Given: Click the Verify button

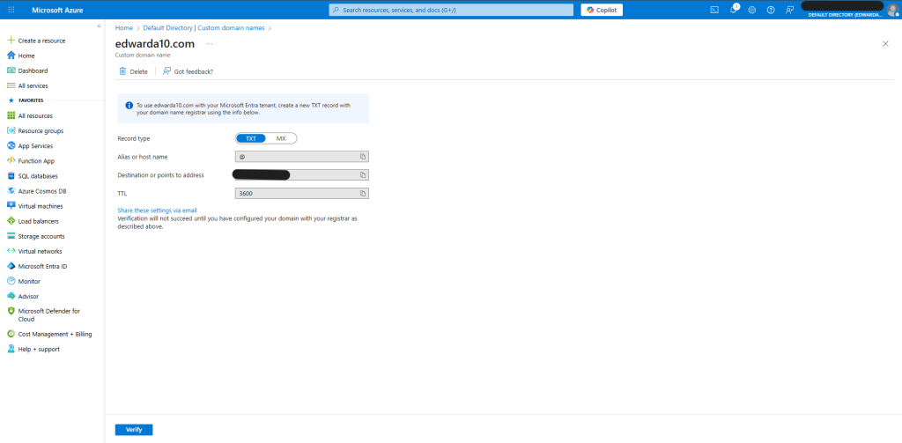Looking at the screenshot, I should pyautogui.click(x=134, y=430).
